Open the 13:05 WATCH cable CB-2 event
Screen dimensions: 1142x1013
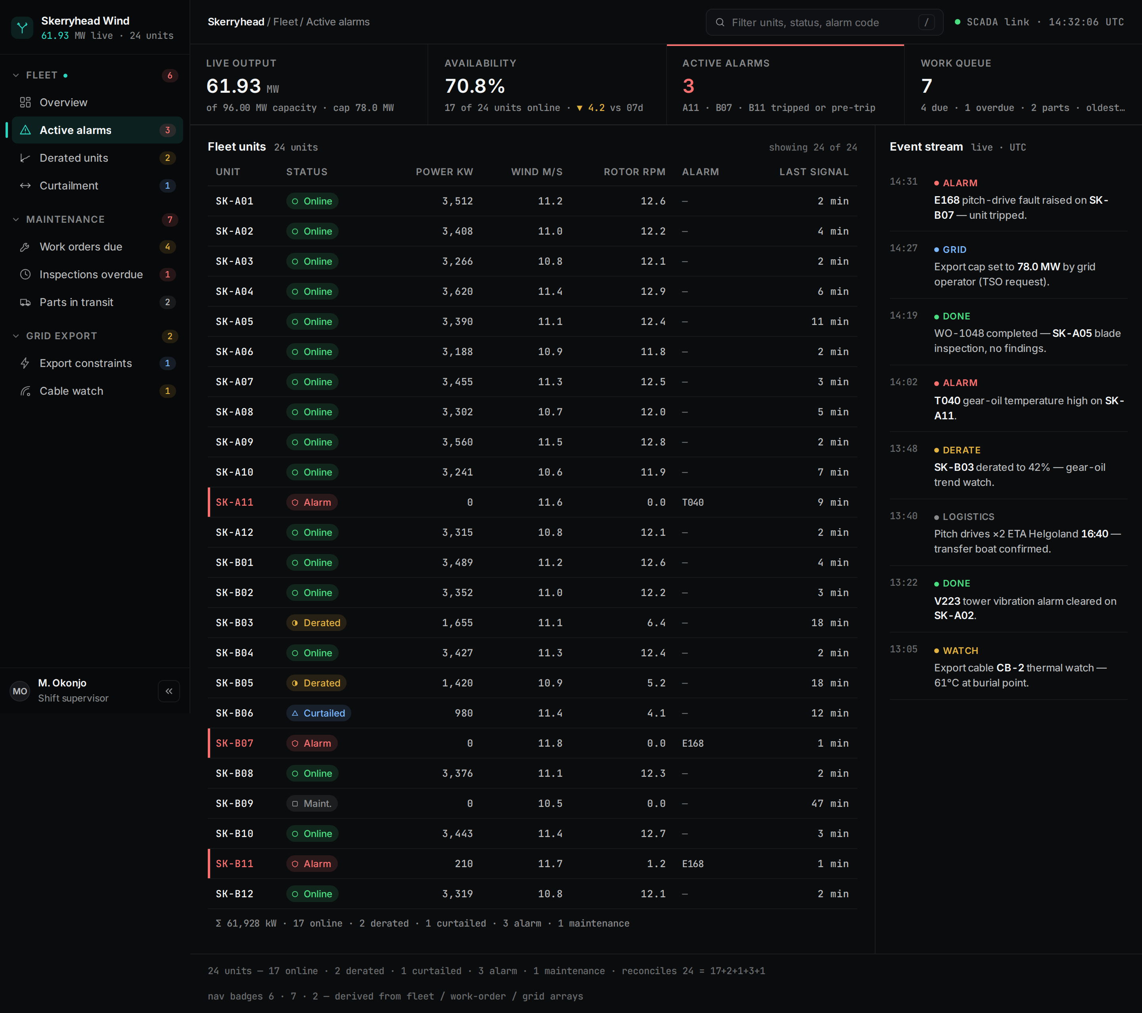click(x=1008, y=666)
